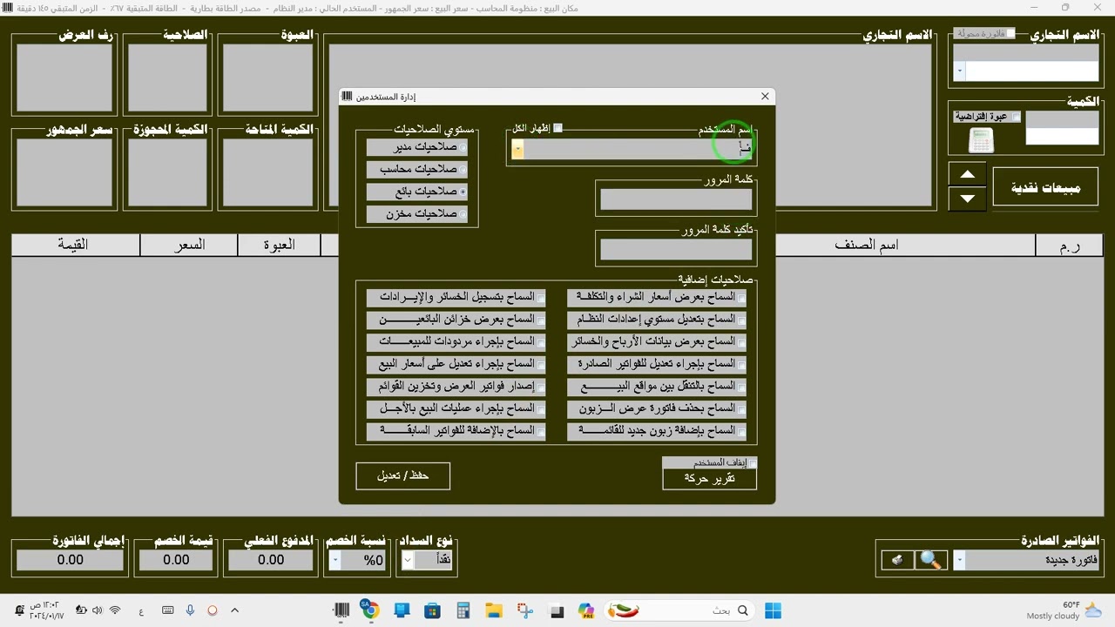Click the magnifier search icon for issued invoices
Screen dimensions: 1115x627
[931, 560]
